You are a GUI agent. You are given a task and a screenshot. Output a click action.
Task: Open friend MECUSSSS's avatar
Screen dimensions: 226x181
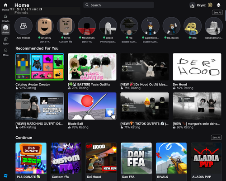tap(87, 26)
